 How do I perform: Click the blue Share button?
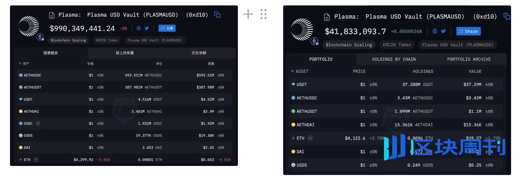[468, 31]
